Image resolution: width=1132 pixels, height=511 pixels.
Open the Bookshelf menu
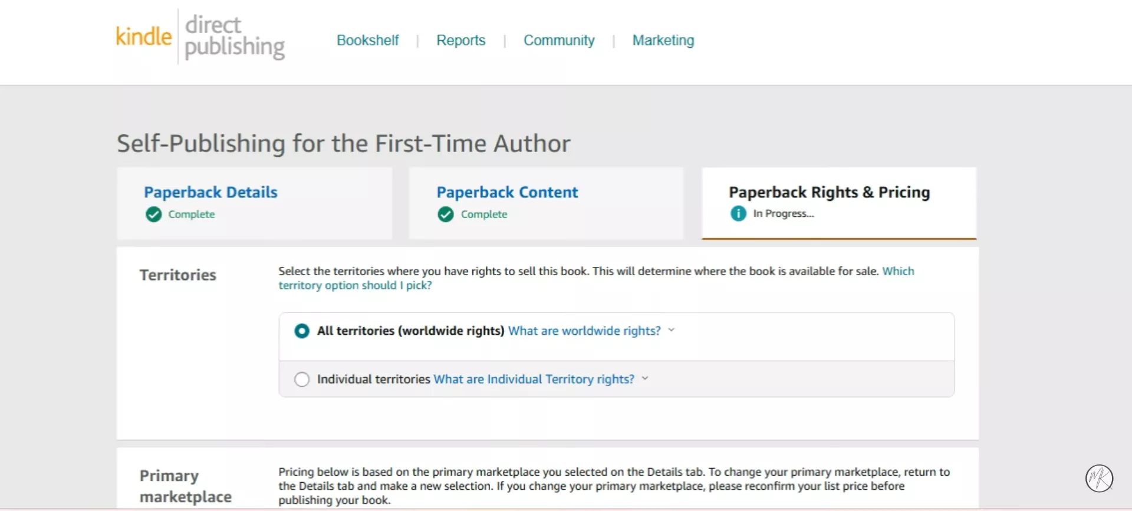tap(367, 40)
